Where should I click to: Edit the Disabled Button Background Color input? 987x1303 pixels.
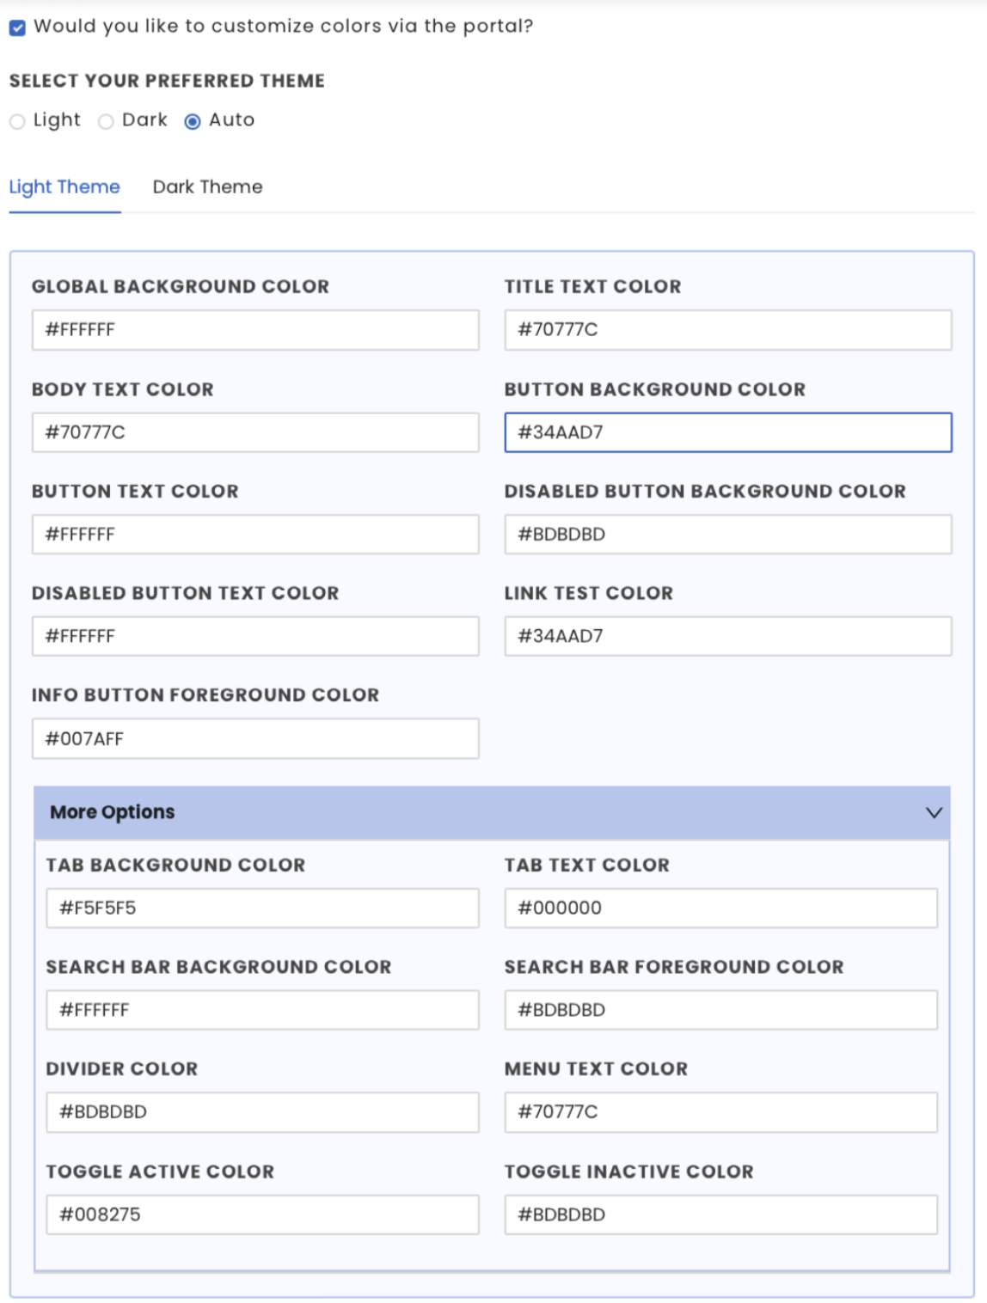pos(727,535)
